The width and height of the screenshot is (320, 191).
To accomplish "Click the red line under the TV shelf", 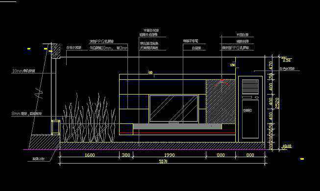I will pyautogui.click(x=177, y=133).
